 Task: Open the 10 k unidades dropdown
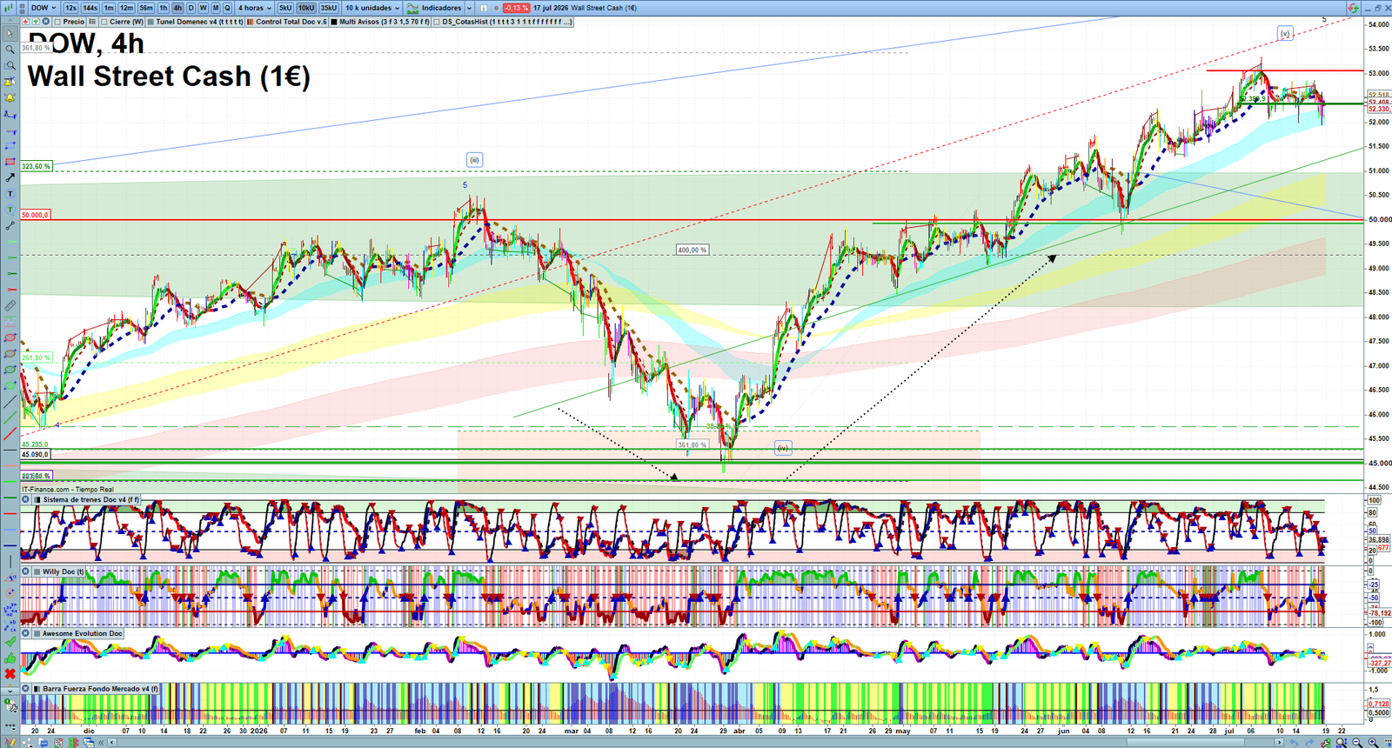click(372, 8)
